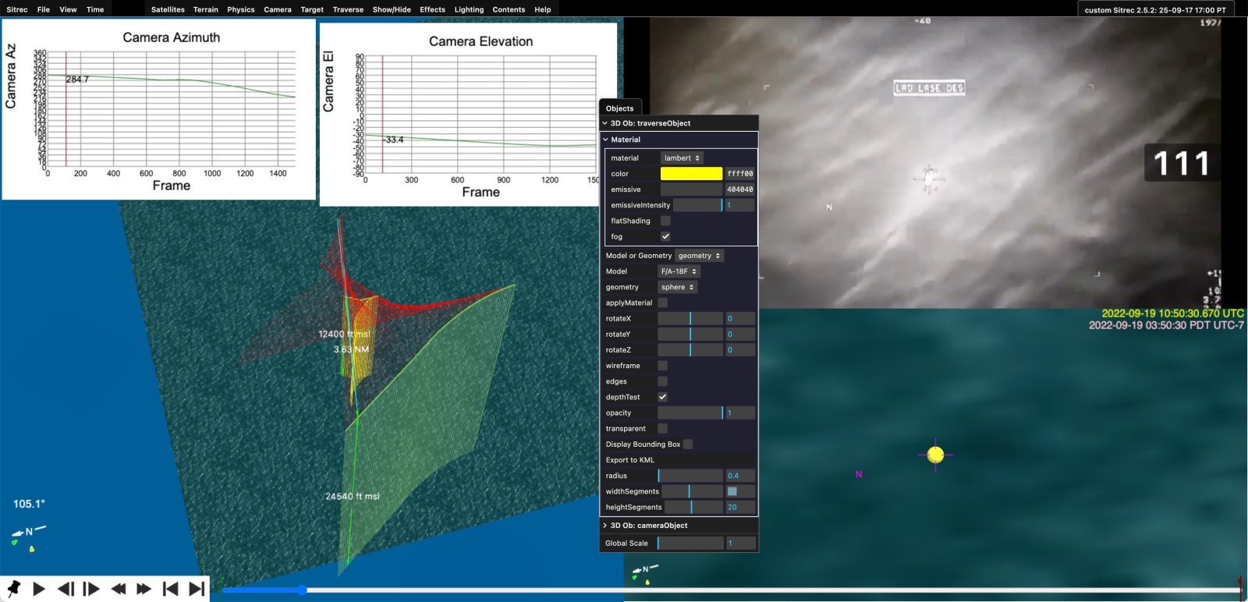Viewport: 1248px width, 602px height.
Task: Click the Objects panel title
Action: 620,108
